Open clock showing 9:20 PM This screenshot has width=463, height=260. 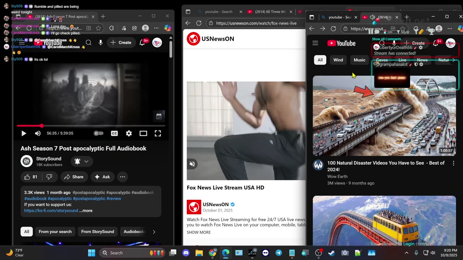(450, 253)
